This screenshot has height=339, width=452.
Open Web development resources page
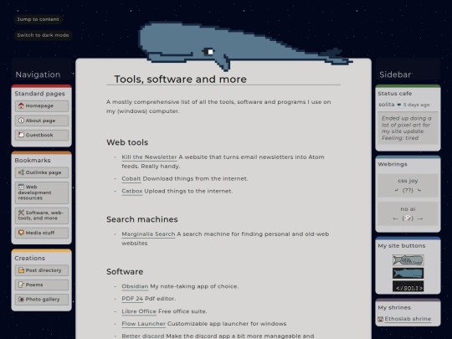click(x=42, y=193)
